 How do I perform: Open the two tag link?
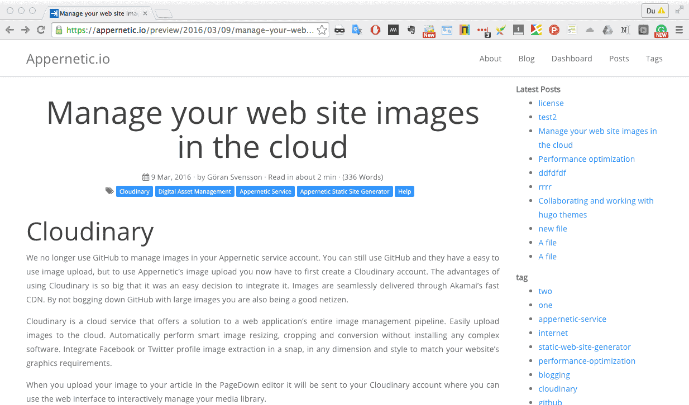pos(545,291)
